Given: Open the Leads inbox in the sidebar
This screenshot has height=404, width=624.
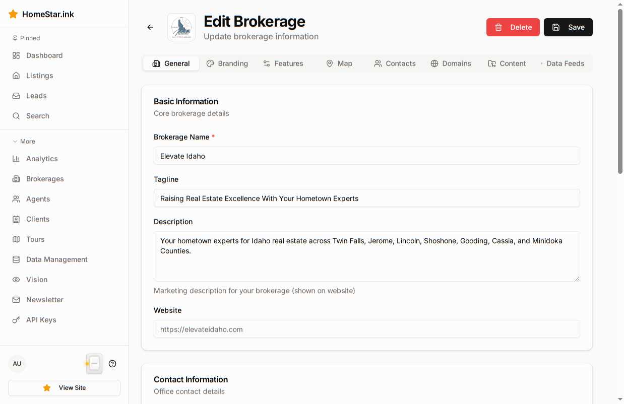Looking at the screenshot, I should [x=36, y=96].
